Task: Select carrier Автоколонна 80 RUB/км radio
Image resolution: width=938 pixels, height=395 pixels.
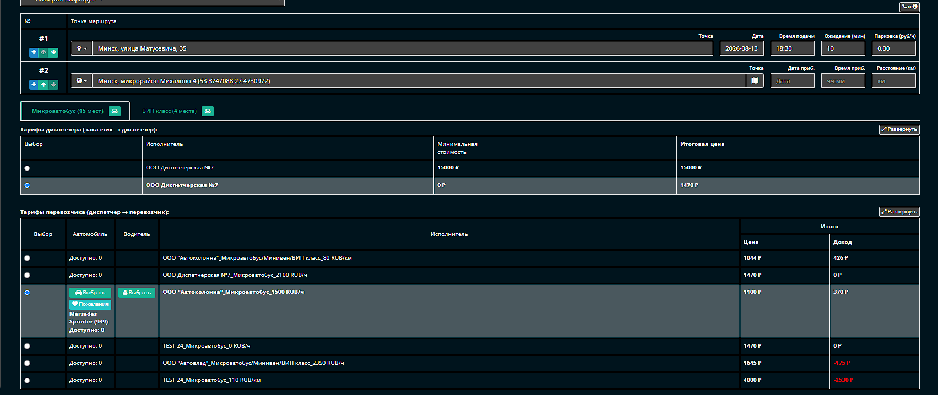Action: 27,258
